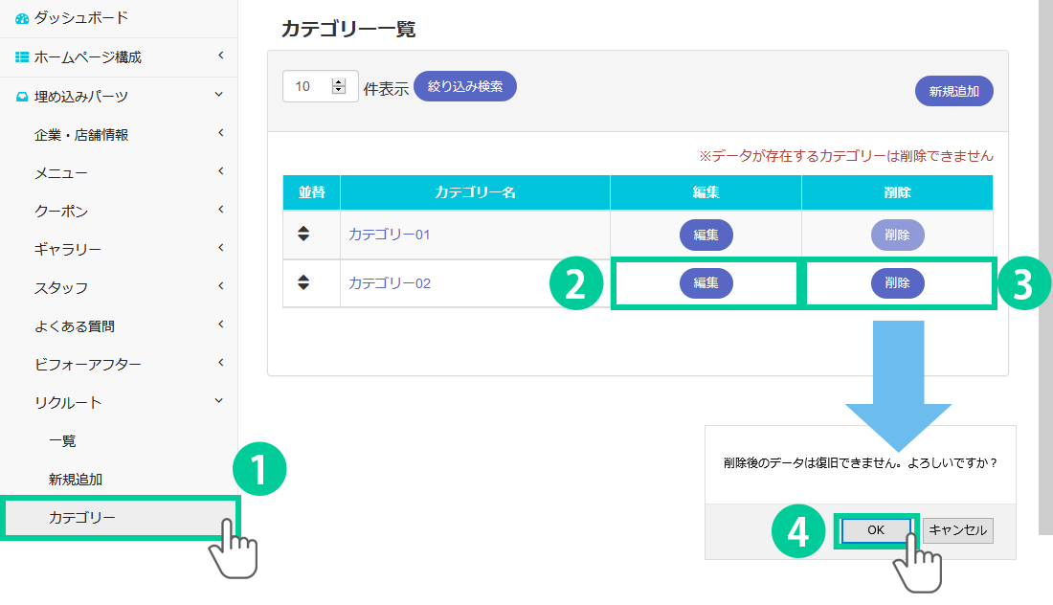The width and height of the screenshot is (1053, 605).
Task: Click the dashboard icon in sidebar
Action: (x=22, y=18)
